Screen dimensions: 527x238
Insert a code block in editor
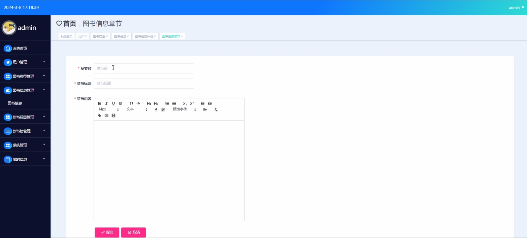click(x=139, y=103)
